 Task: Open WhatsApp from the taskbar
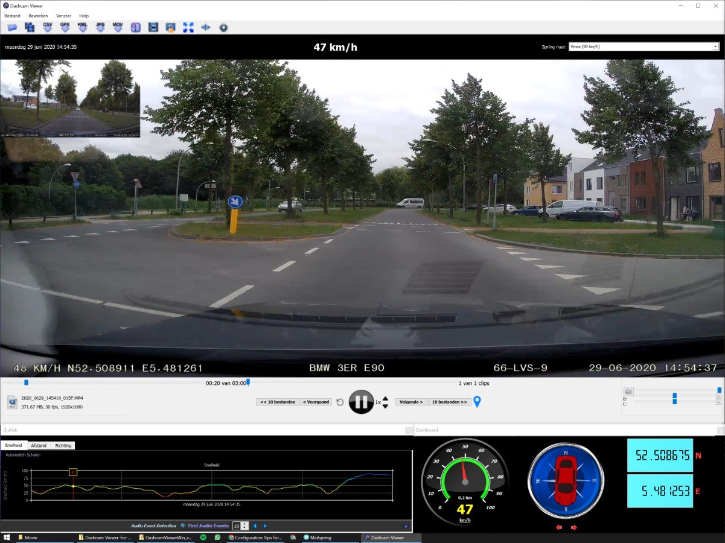[217, 537]
